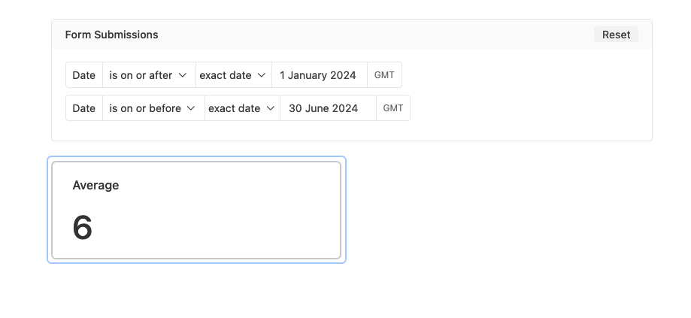
Task: Click the 30 June 2024 date field
Action: coord(328,108)
